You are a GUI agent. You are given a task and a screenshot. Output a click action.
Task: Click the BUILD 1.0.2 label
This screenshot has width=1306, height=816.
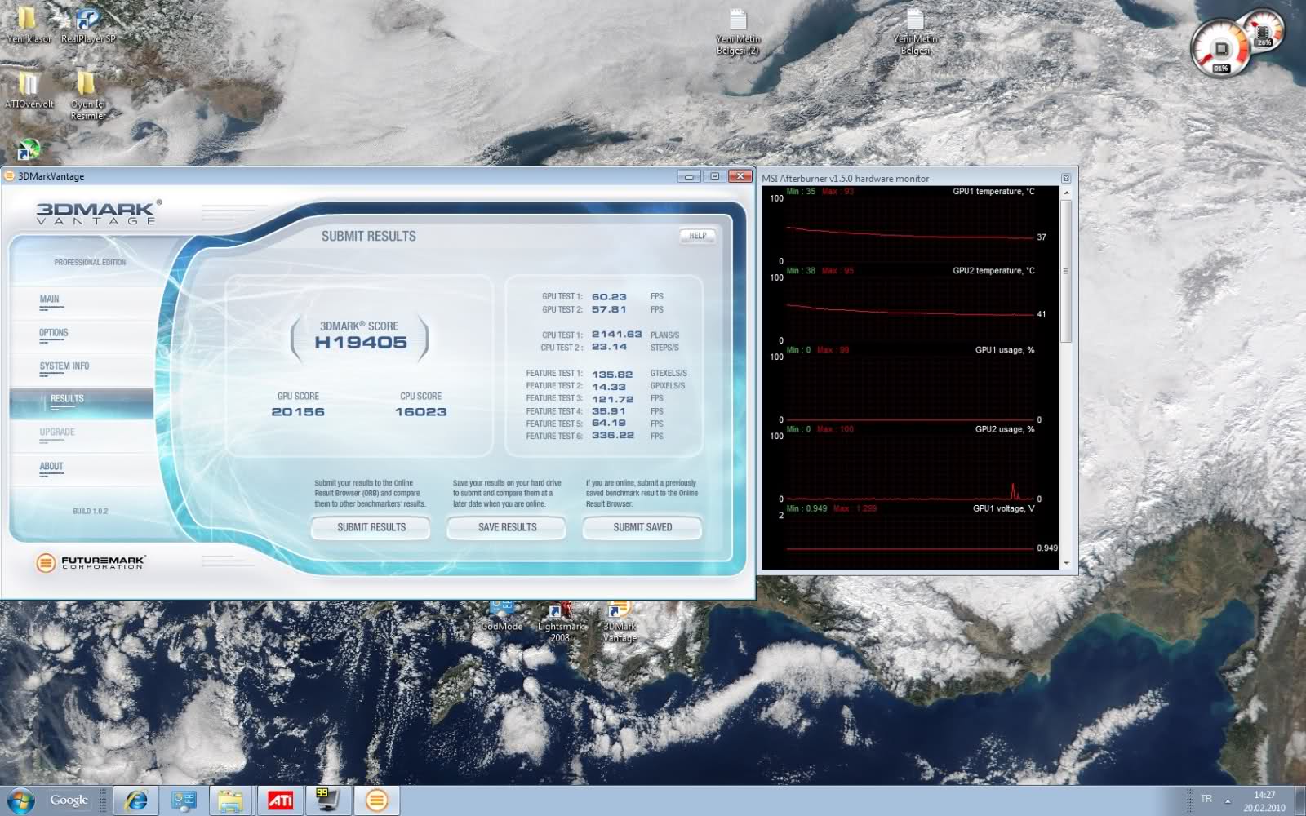(91, 512)
